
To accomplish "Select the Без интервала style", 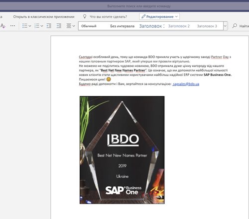I will [123, 26].
